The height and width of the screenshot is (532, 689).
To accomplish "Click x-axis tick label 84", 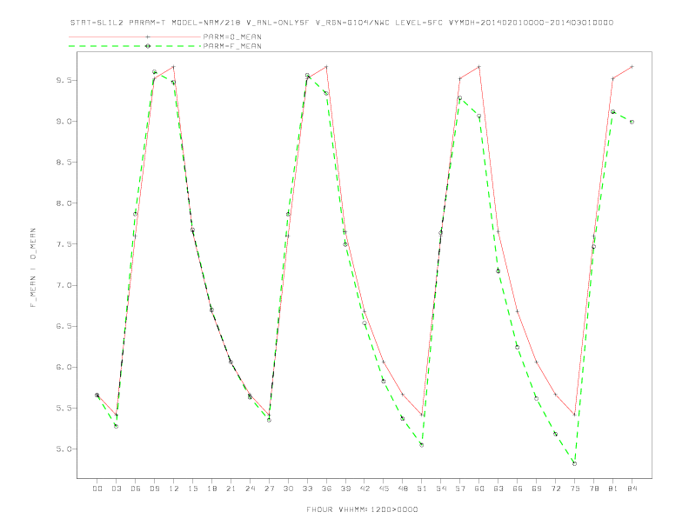I will tap(632, 489).
